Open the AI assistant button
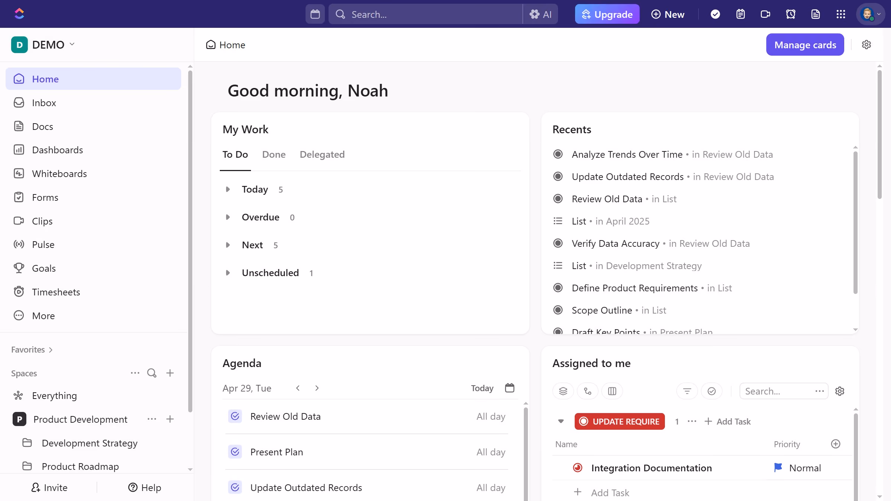Viewport: 891px width, 501px height. [541, 14]
